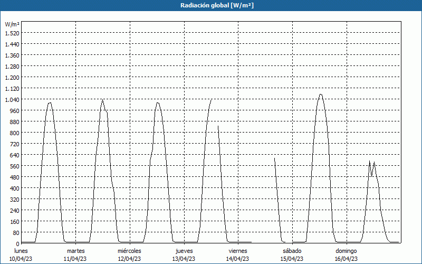Select the 240 y-axis label
Image resolution: width=422 pixels, height=264 pixels.
tap(15, 211)
